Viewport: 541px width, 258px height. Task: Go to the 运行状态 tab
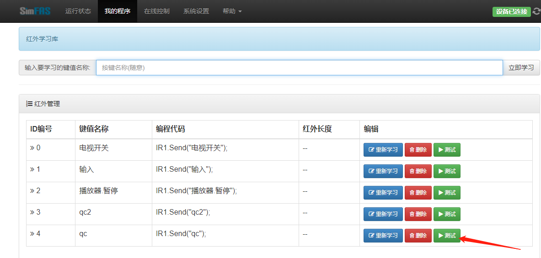pyautogui.click(x=78, y=11)
